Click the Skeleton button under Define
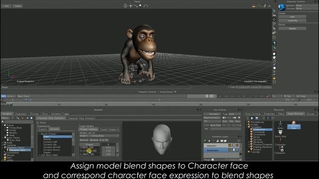319x179 pixels. (x=293, y=29)
